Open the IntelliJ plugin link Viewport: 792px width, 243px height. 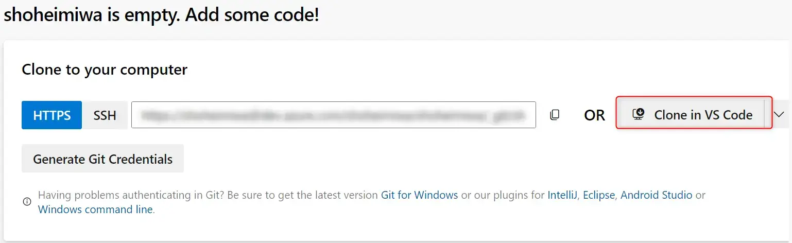(x=563, y=195)
